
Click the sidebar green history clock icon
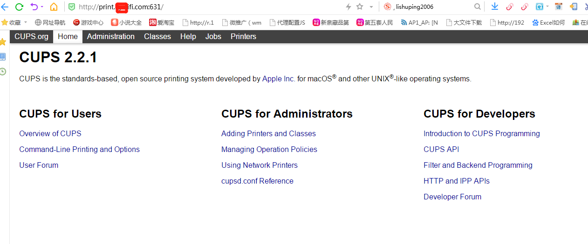click(x=3, y=72)
